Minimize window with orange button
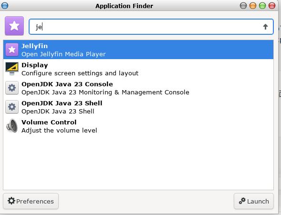This screenshot has width=281, height=215. point(253,6)
